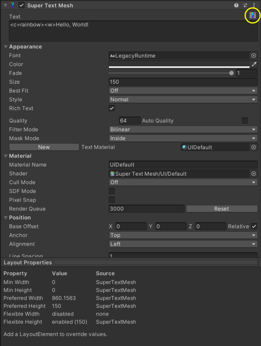Screen dimensions: 261x346
Task: Pick a color with the eyedropper
Action: [x=254, y=64]
